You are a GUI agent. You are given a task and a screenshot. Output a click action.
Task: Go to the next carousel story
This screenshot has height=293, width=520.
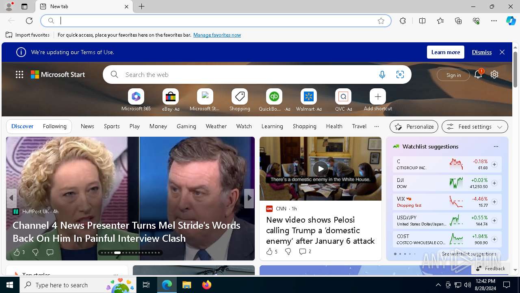coord(249,198)
